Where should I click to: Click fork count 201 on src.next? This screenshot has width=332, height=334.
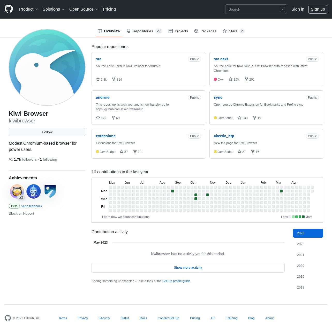click(x=250, y=79)
